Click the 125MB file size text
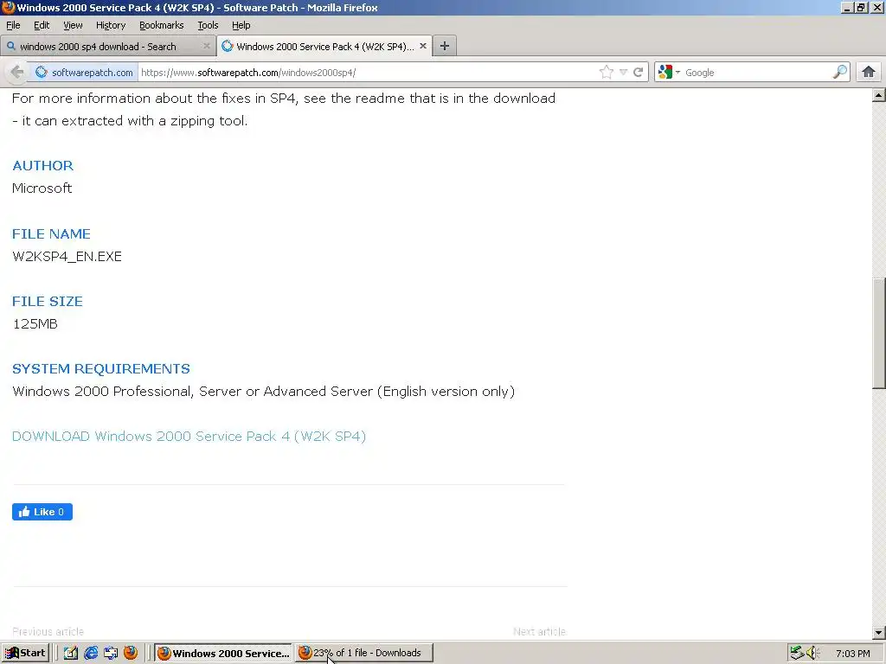The image size is (886, 664). coord(35,324)
